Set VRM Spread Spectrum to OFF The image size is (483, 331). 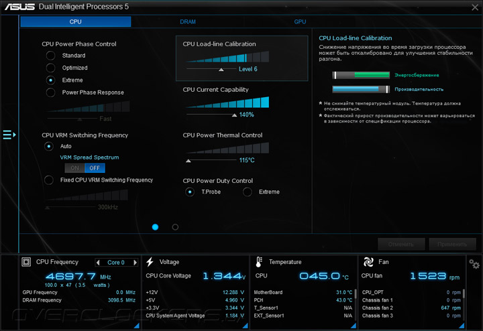(95, 168)
